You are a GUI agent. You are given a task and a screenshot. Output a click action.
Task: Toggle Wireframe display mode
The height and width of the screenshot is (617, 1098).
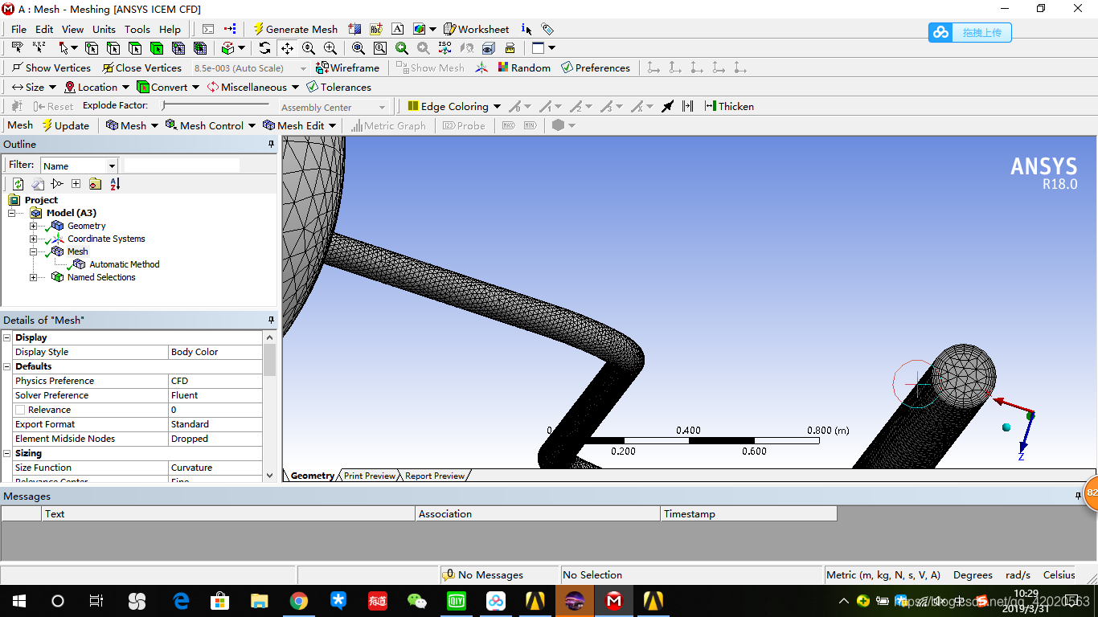pyautogui.click(x=347, y=67)
